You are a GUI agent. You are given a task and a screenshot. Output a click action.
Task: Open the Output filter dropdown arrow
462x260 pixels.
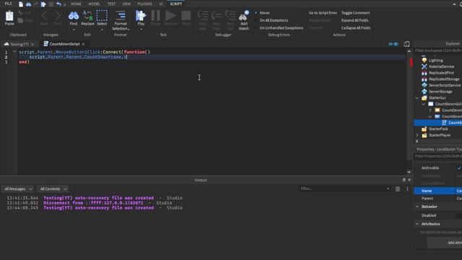click(388, 188)
